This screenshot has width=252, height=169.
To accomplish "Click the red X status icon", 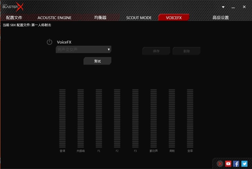I will click(x=220, y=164).
